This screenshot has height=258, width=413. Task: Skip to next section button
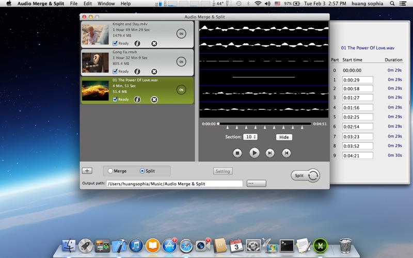click(x=269, y=153)
